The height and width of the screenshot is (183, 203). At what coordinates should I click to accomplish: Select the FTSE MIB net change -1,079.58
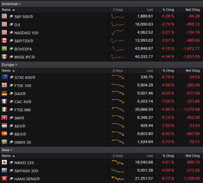(x=191, y=110)
